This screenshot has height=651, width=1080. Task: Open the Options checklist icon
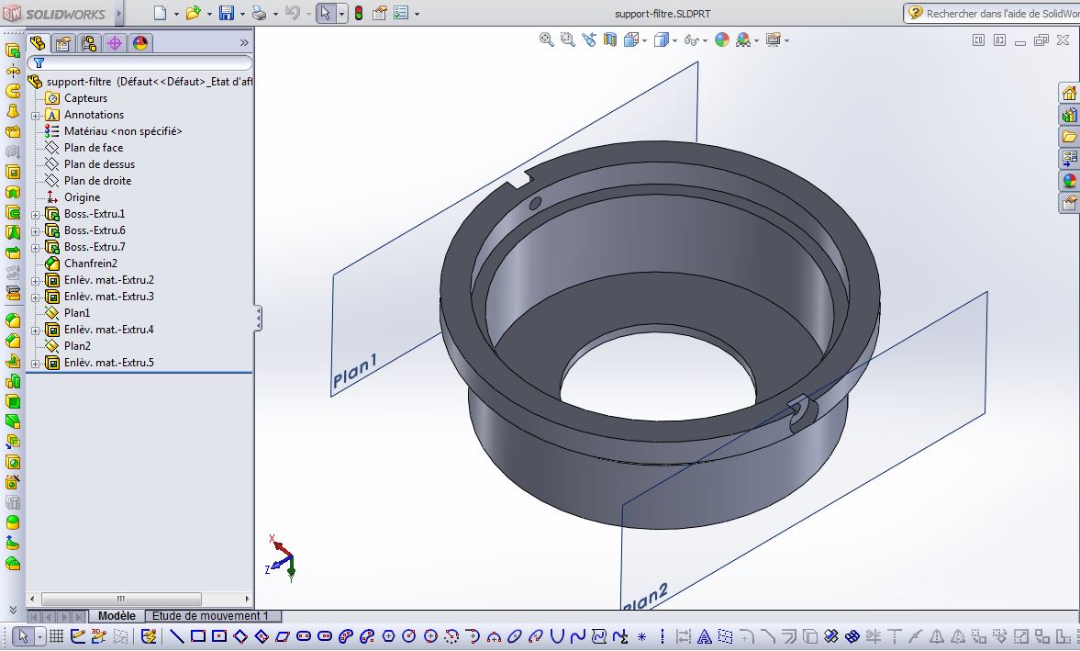coord(402,13)
